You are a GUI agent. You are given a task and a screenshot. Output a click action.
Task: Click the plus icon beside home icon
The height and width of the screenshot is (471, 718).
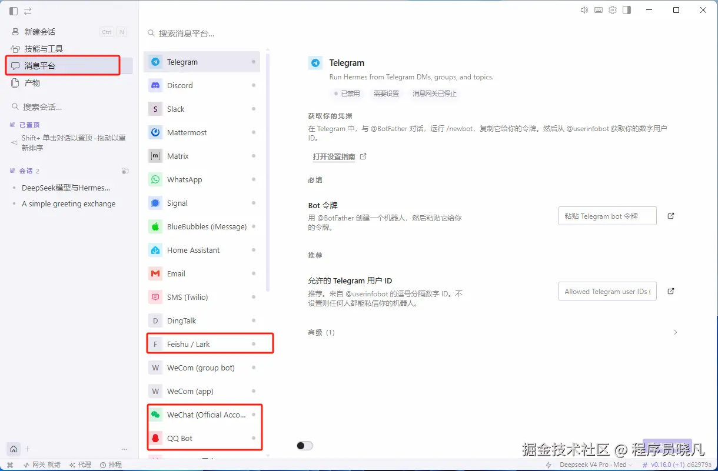pyautogui.click(x=28, y=449)
